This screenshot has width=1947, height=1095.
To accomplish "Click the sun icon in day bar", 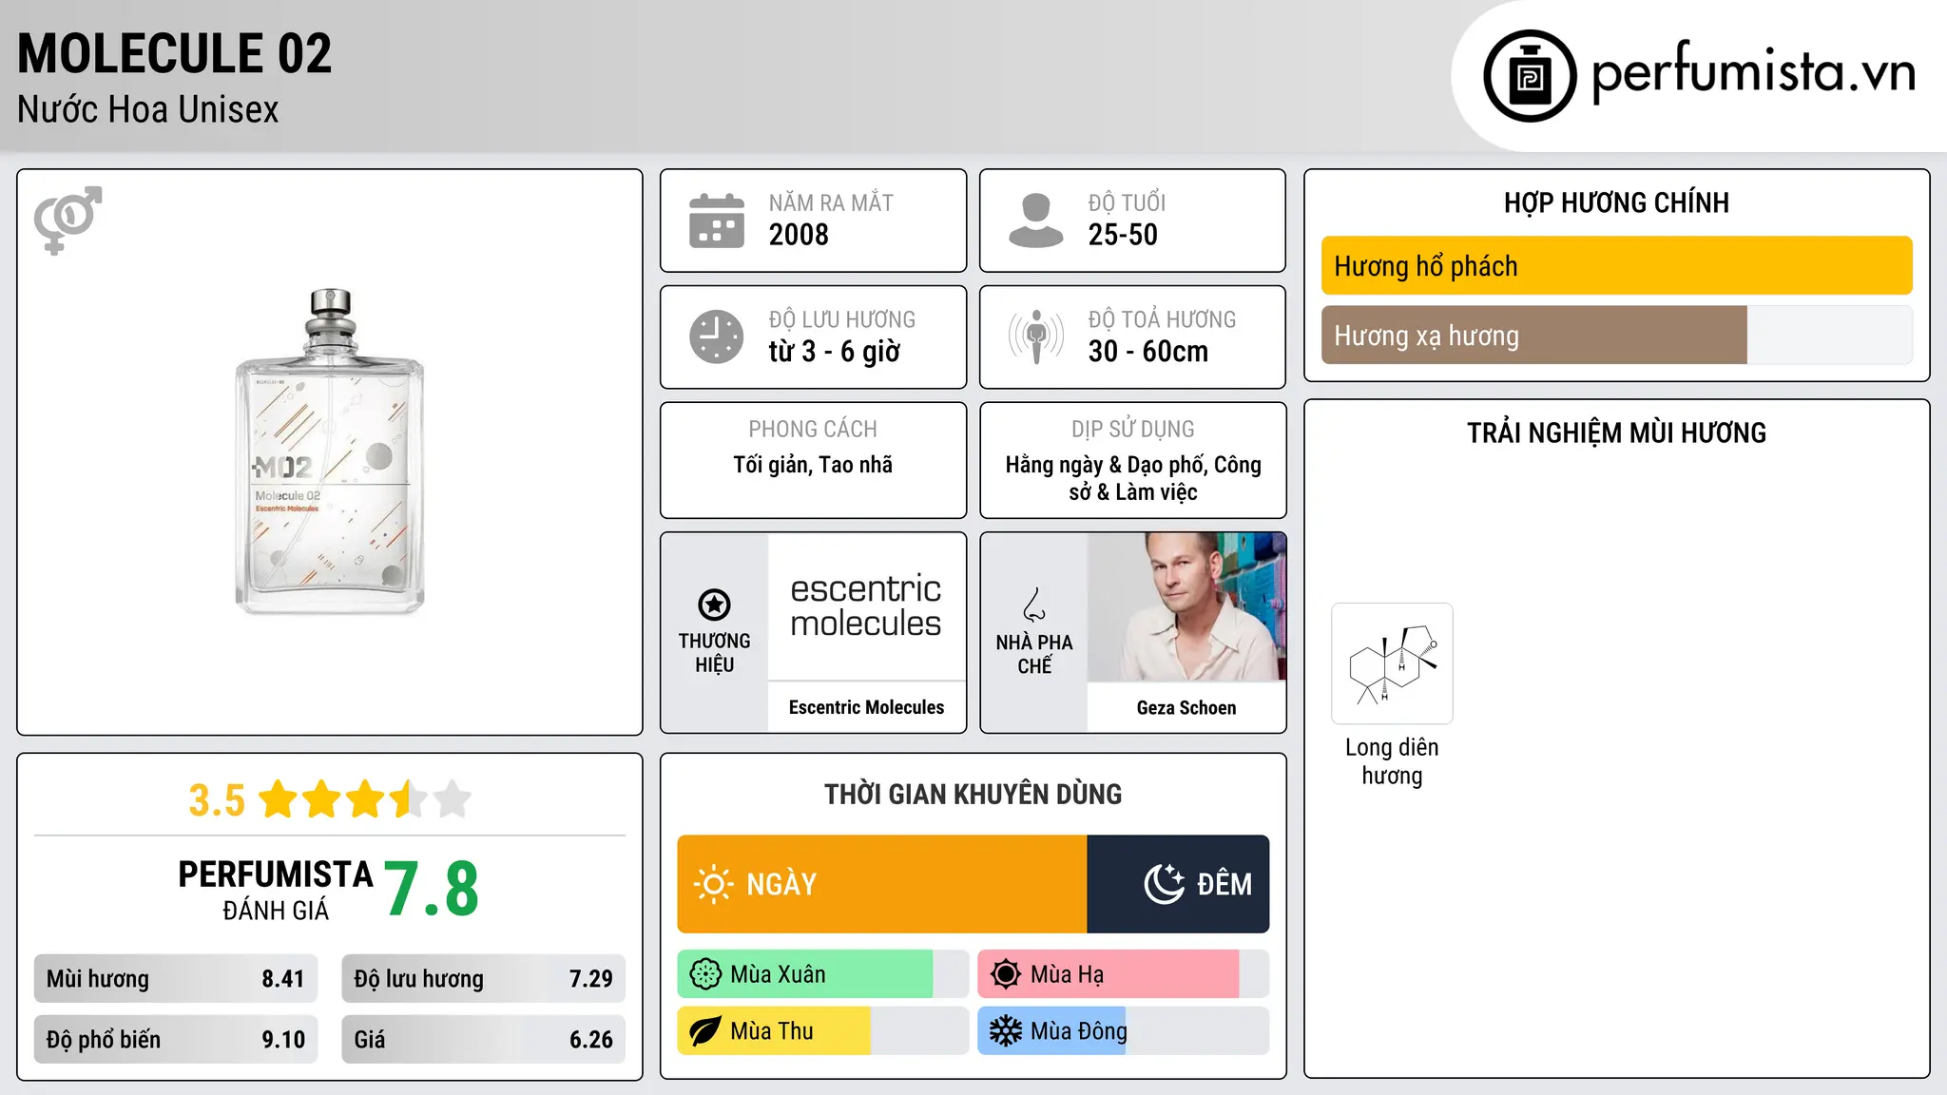I will click(713, 884).
